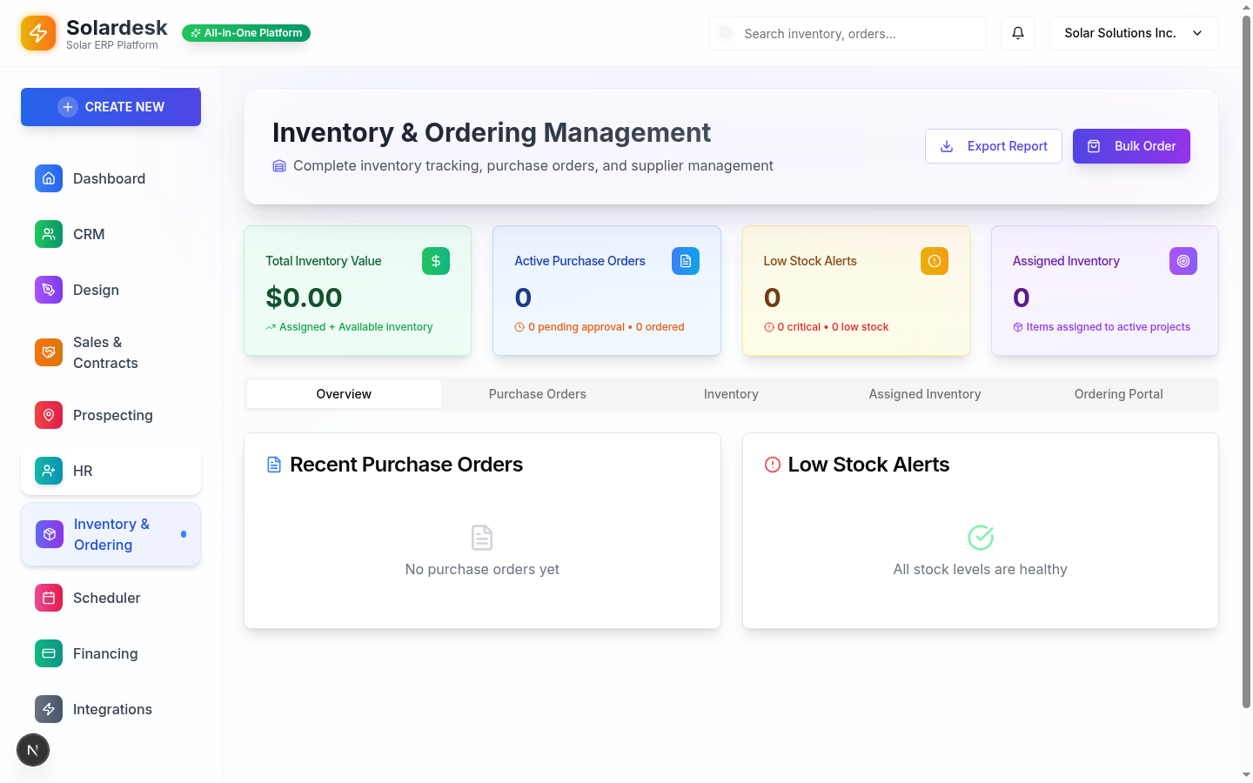Open the Solar Solutions Inc. company dropdown
Screen dimensions: 1253x783
pyautogui.click(x=1133, y=32)
